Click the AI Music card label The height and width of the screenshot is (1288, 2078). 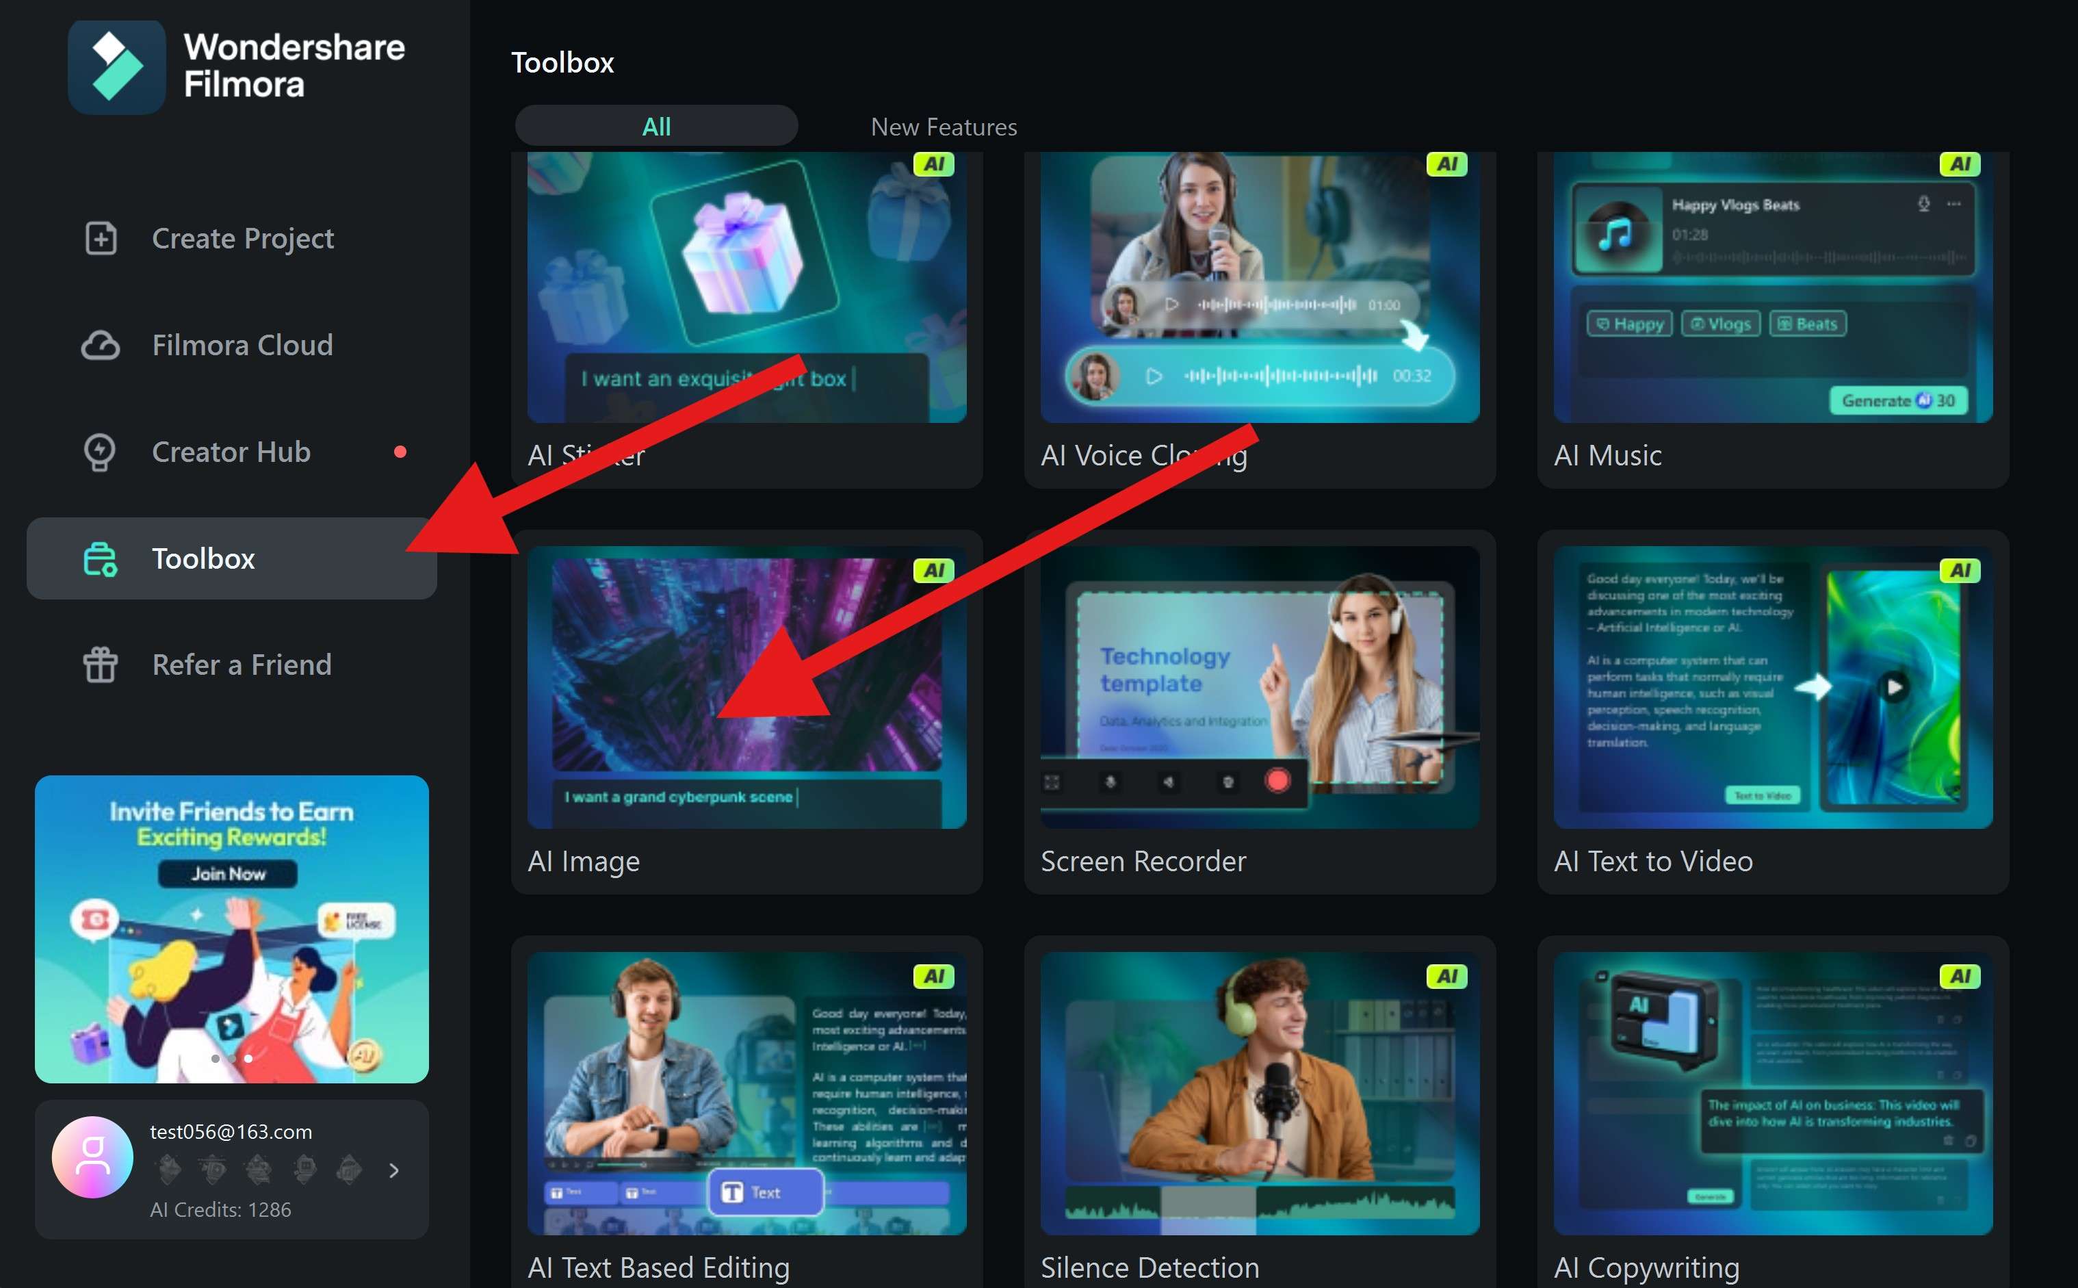point(1608,455)
